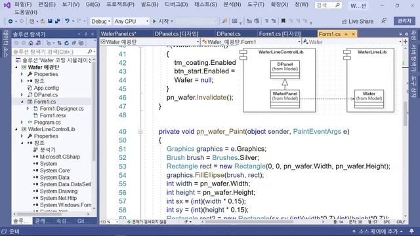The width and height of the screenshot is (420, 236).
Task: Click the Collapse All icon in Solution Explorer
Action: pos(73,43)
